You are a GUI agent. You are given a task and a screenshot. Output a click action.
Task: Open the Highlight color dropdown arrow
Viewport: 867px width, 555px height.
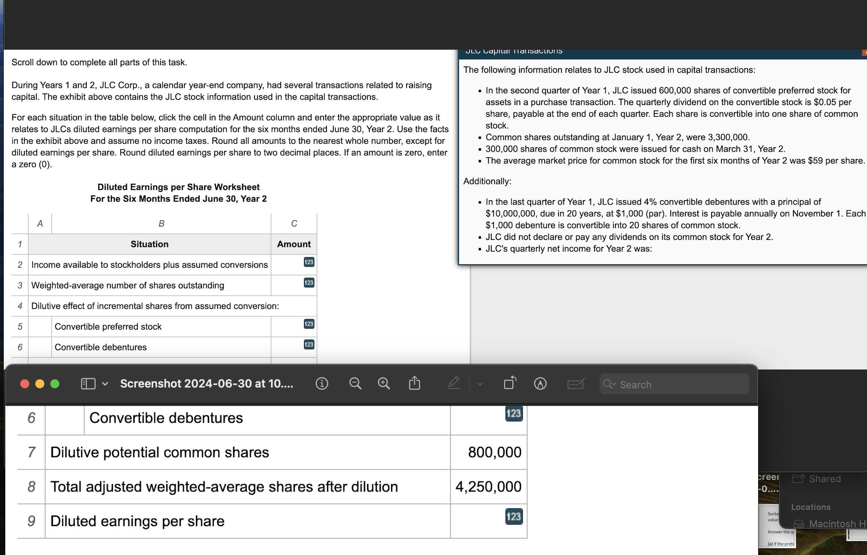click(x=480, y=384)
